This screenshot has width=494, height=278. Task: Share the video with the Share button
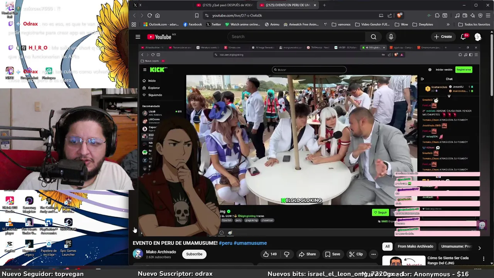pyautogui.click(x=307, y=254)
